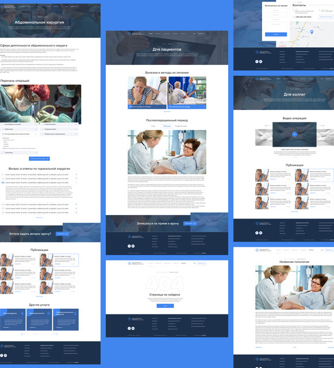Viewport: 334px width, 368px height.
Task: Click the right arrow of Видео операций carousel
Action: click(321, 126)
